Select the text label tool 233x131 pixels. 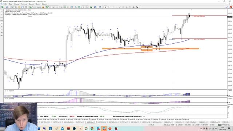click(x=130, y=7)
